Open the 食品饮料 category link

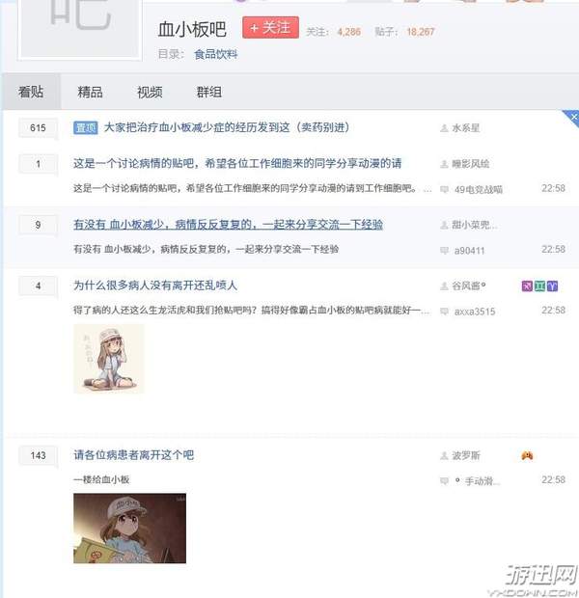tap(216, 55)
